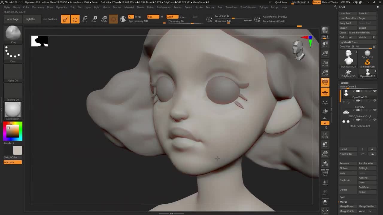Click the Xpose icon

coord(325,211)
